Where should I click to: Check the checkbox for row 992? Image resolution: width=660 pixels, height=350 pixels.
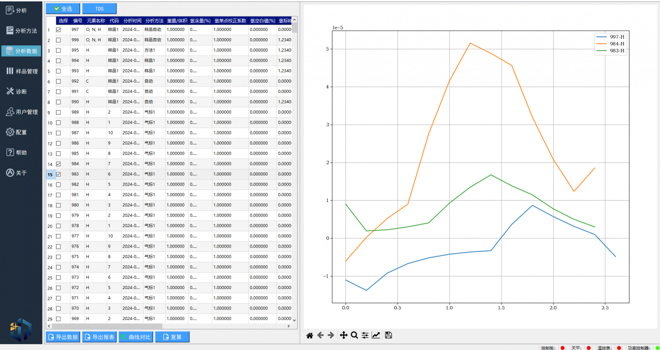58,81
